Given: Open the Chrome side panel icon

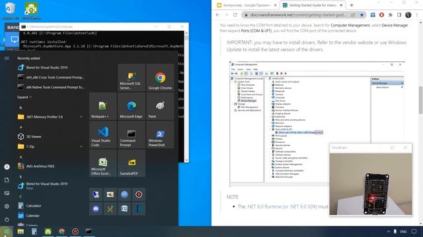Looking at the screenshot, I should click(399, 14).
